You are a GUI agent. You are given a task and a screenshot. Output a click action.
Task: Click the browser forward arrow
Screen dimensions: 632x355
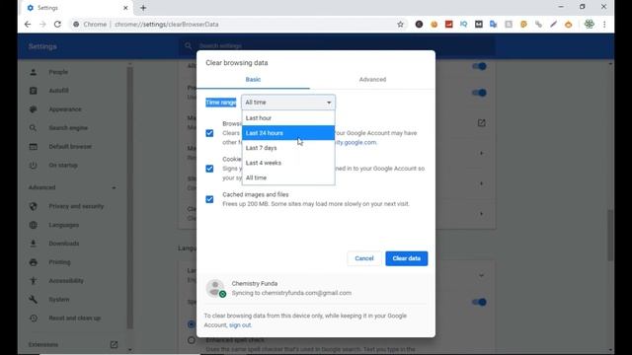42,24
